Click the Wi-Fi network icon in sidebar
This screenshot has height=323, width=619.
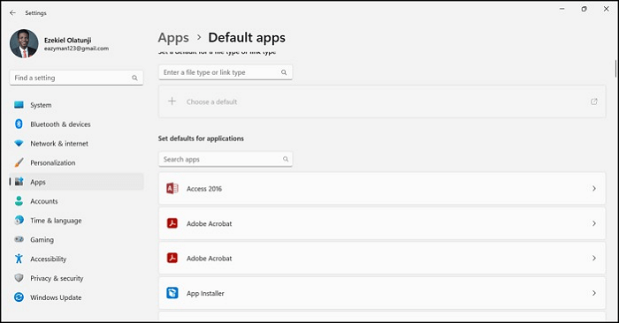[x=19, y=143]
